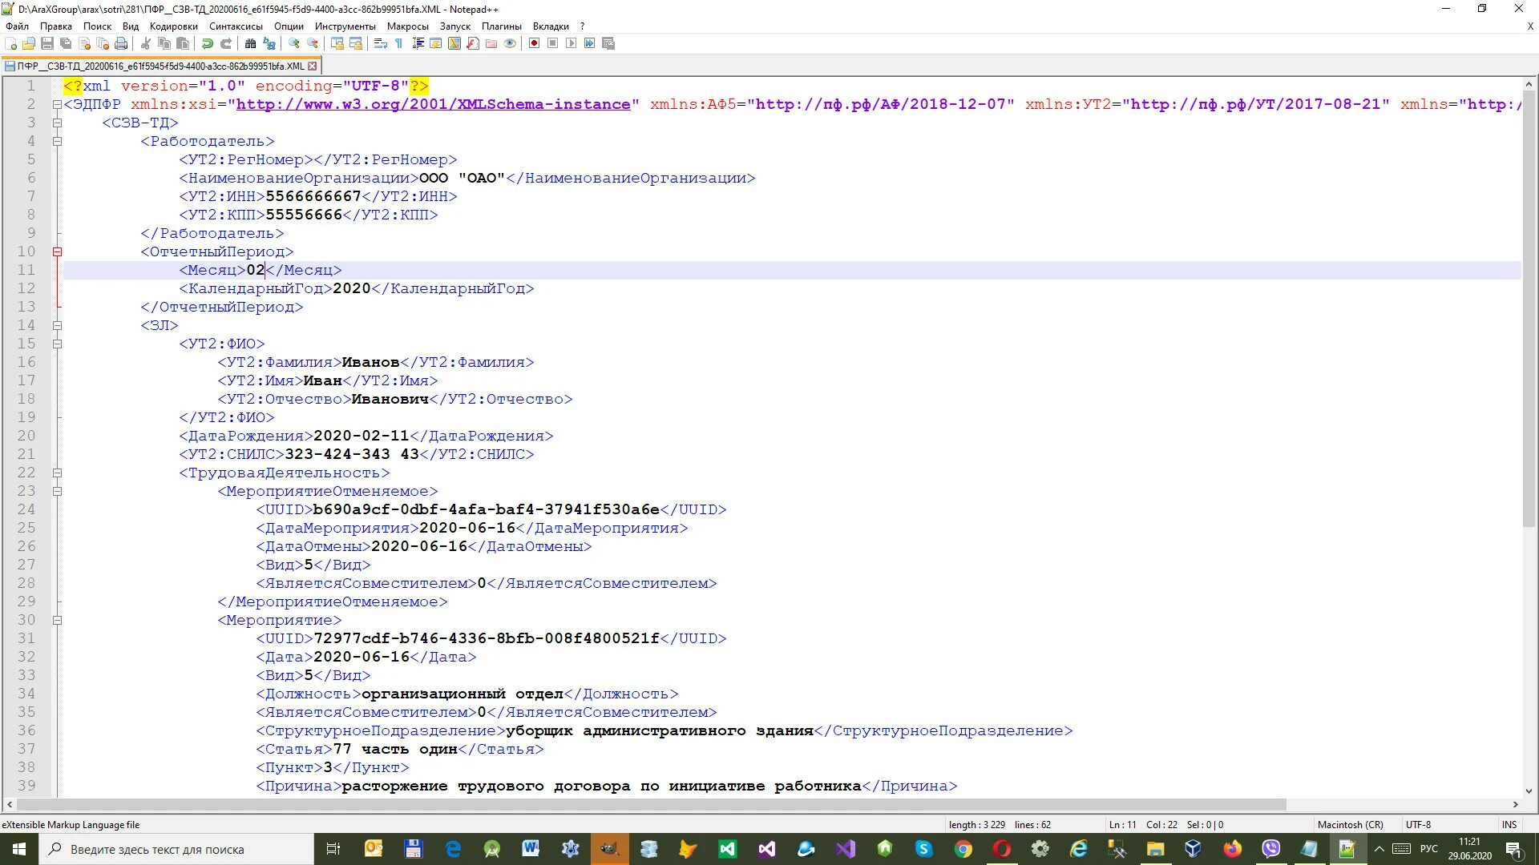Toggle synchronize vertical scrolling icon
The height and width of the screenshot is (865, 1539).
(337, 43)
